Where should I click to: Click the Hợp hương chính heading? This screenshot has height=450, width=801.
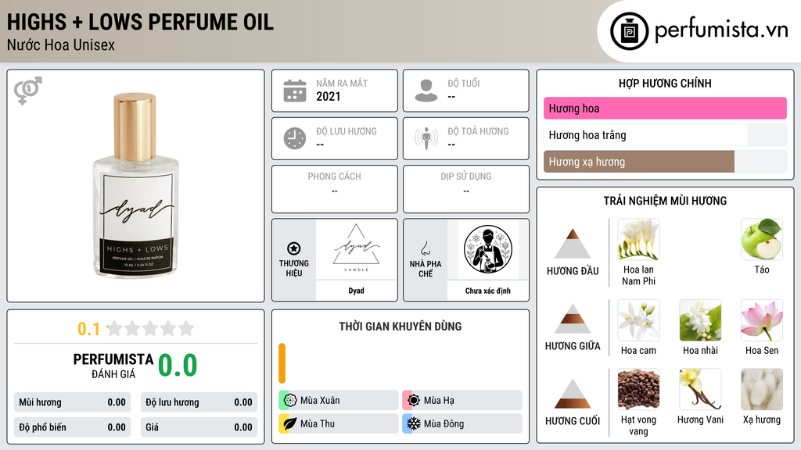(665, 83)
